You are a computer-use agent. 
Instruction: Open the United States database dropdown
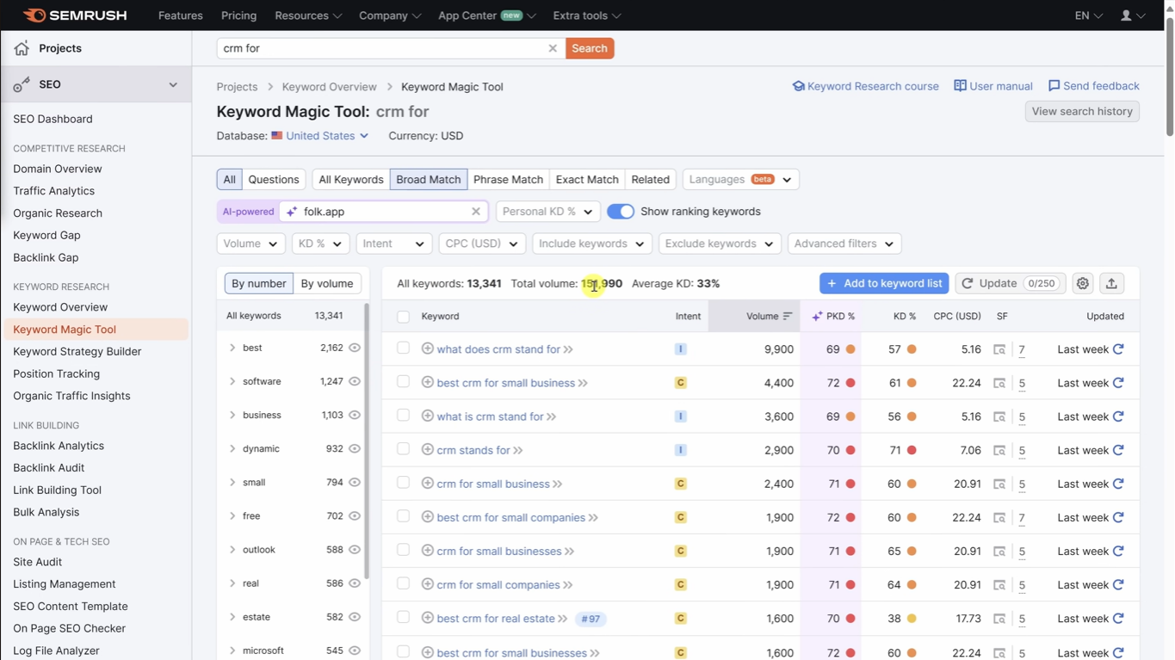pos(319,135)
